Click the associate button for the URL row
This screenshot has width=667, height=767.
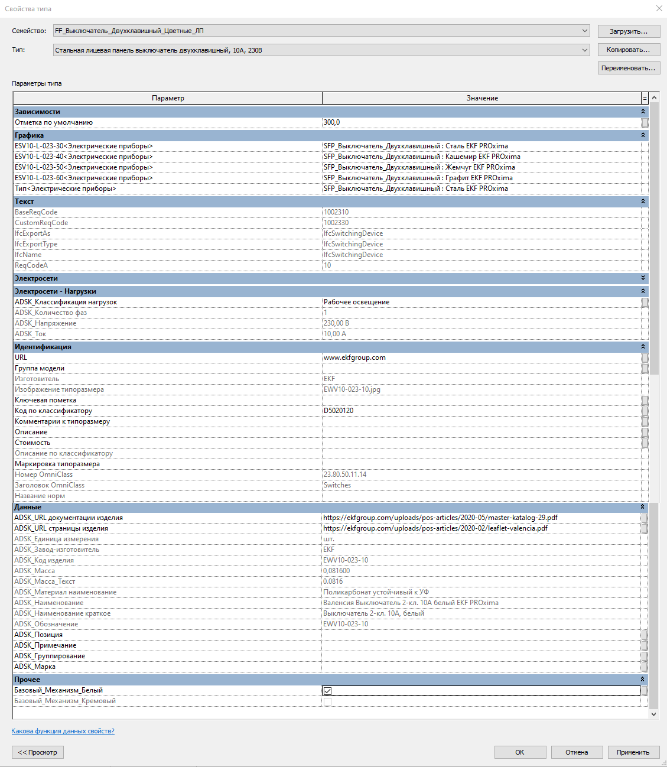645,358
